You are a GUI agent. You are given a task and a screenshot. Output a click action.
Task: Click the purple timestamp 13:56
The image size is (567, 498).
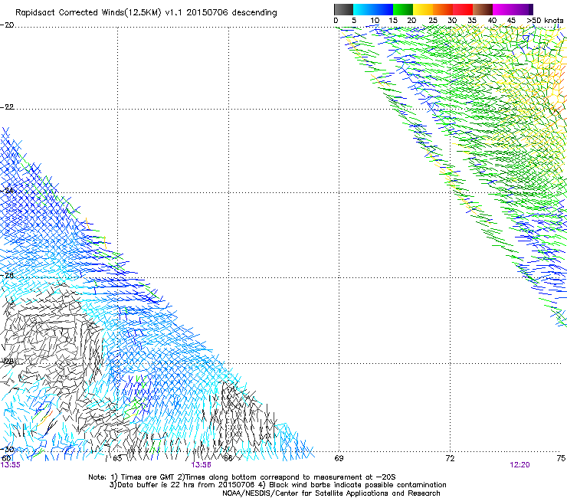point(201,465)
